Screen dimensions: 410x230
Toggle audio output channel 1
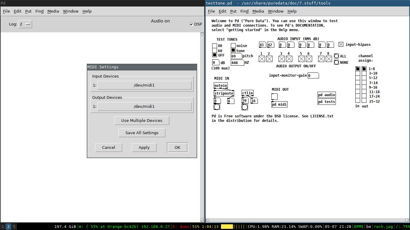pyautogui.click(x=262, y=59)
